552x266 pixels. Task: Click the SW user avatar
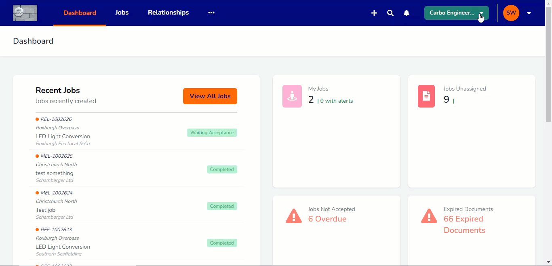pyautogui.click(x=511, y=13)
